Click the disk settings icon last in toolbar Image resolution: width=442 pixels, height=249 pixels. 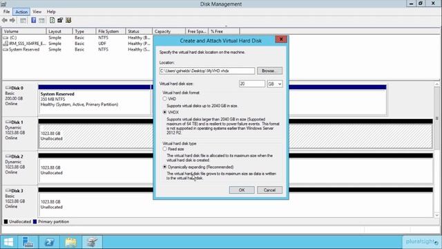click(x=68, y=20)
